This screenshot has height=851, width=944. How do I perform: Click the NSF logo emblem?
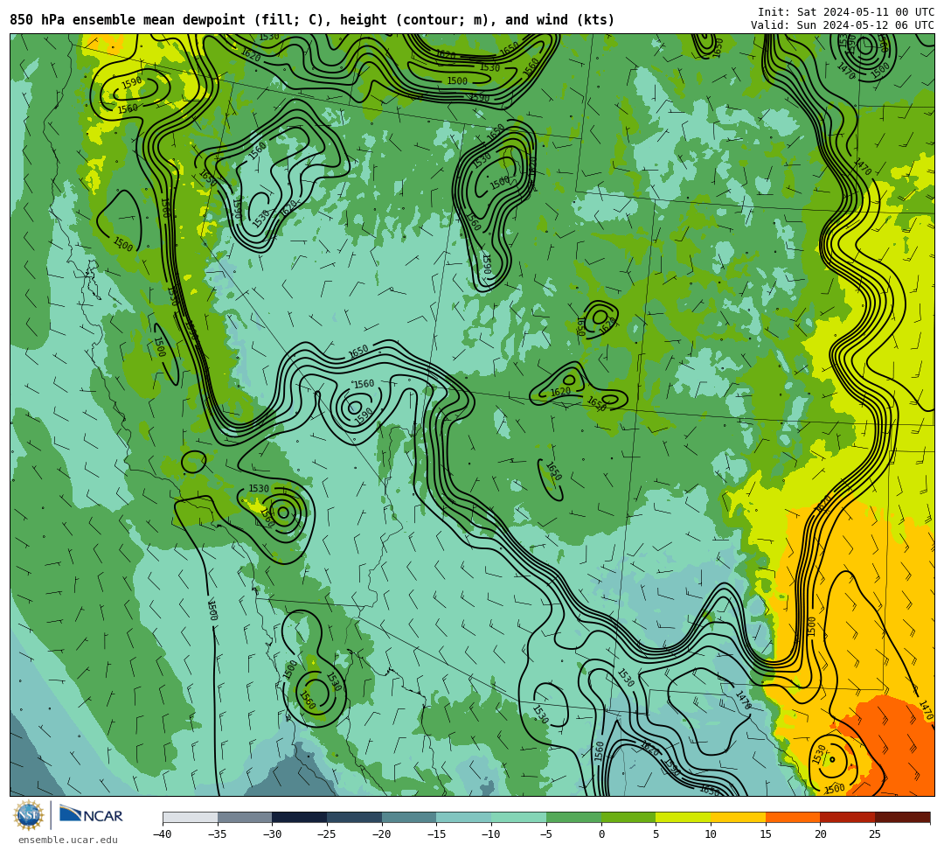[28, 815]
